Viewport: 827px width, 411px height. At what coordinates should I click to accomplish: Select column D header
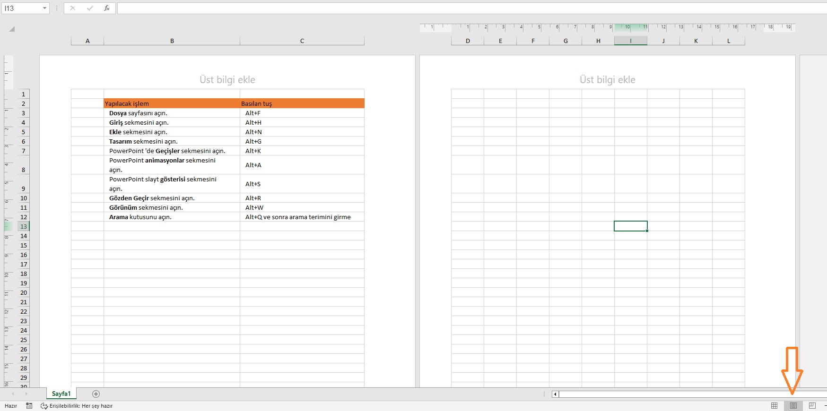click(x=468, y=41)
